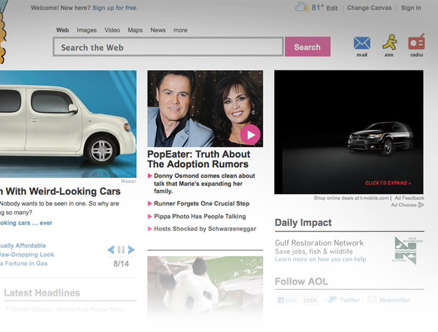
Task: Advance to next slide in carousel
Action: [x=131, y=250]
